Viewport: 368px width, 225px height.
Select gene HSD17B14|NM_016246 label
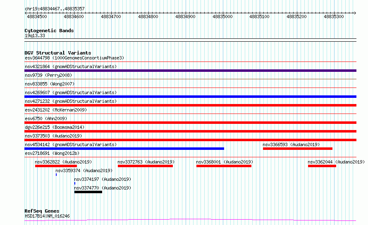click(x=47, y=216)
